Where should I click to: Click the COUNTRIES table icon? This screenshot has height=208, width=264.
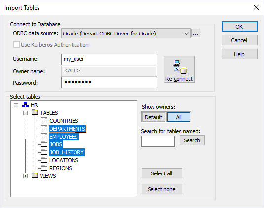44,120
